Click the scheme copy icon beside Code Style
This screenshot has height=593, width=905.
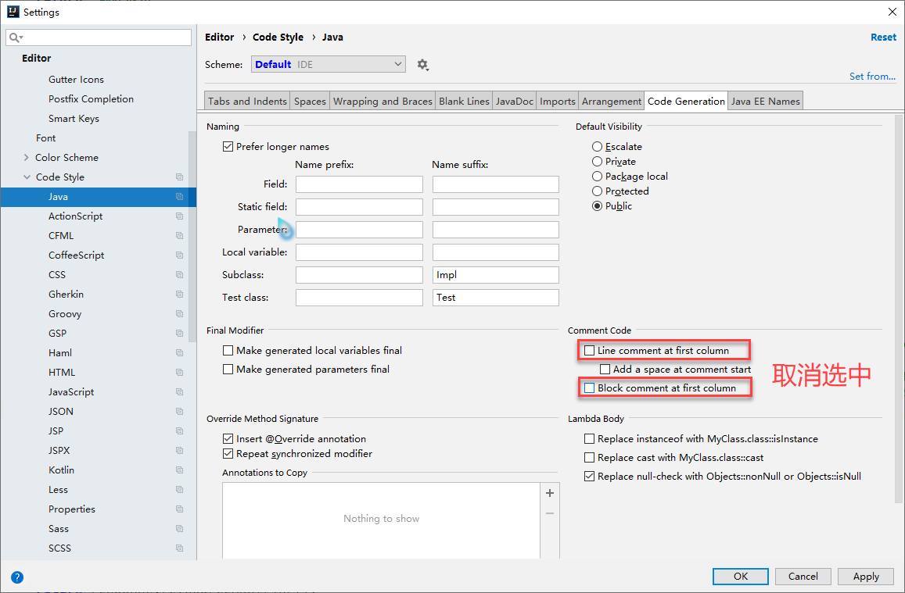click(x=179, y=177)
